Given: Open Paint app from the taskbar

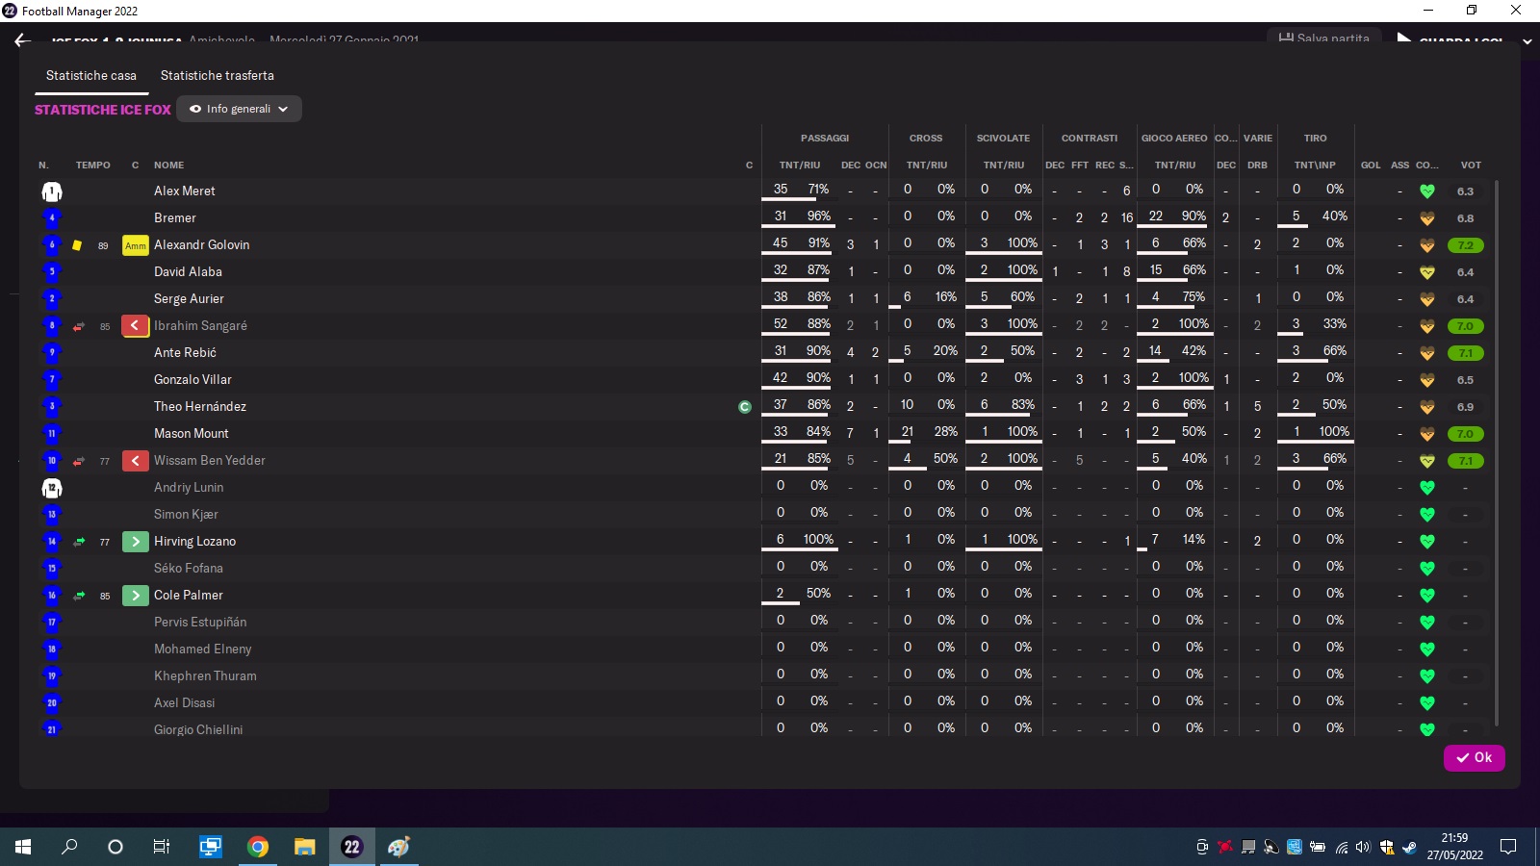Looking at the screenshot, I should 398,847.
